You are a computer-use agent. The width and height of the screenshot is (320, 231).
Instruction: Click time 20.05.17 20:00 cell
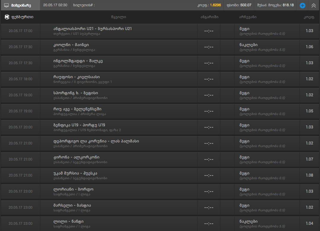(x=20, y=127)
